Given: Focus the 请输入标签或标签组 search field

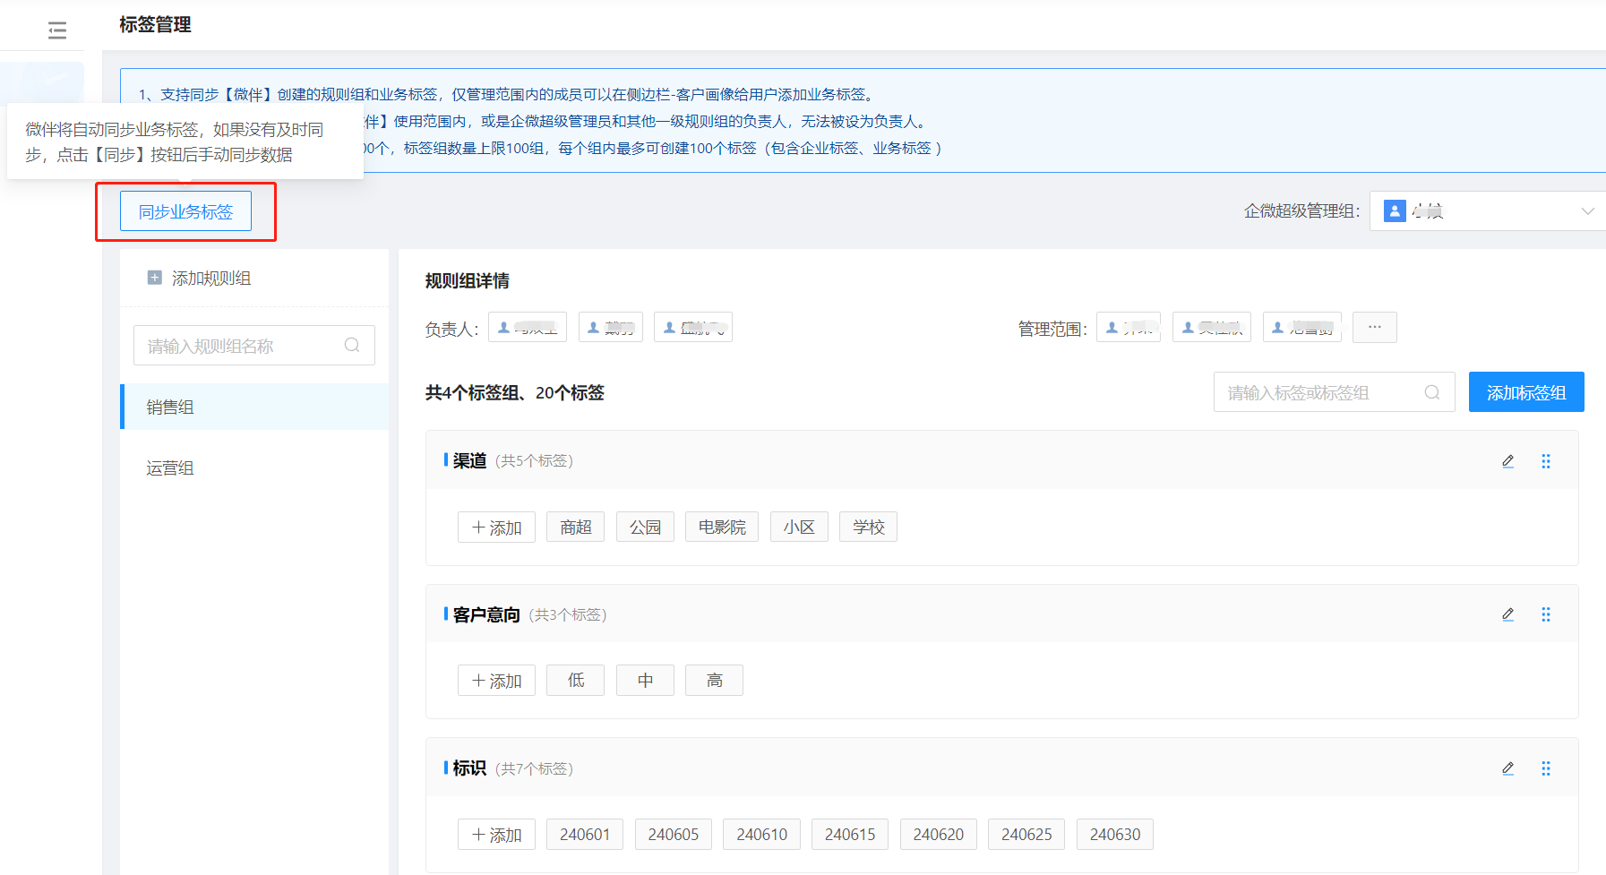Looking at the screenshot, I should (x=1321, y=392).
